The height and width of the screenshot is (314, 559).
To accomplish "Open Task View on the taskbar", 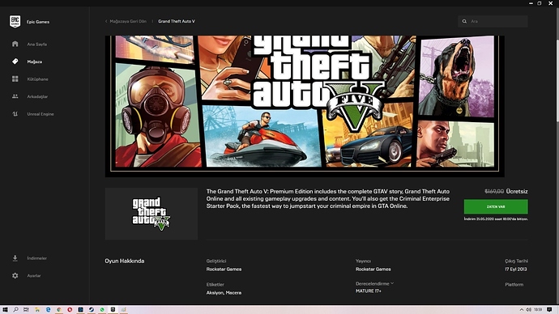I will [x=26, y=310].
